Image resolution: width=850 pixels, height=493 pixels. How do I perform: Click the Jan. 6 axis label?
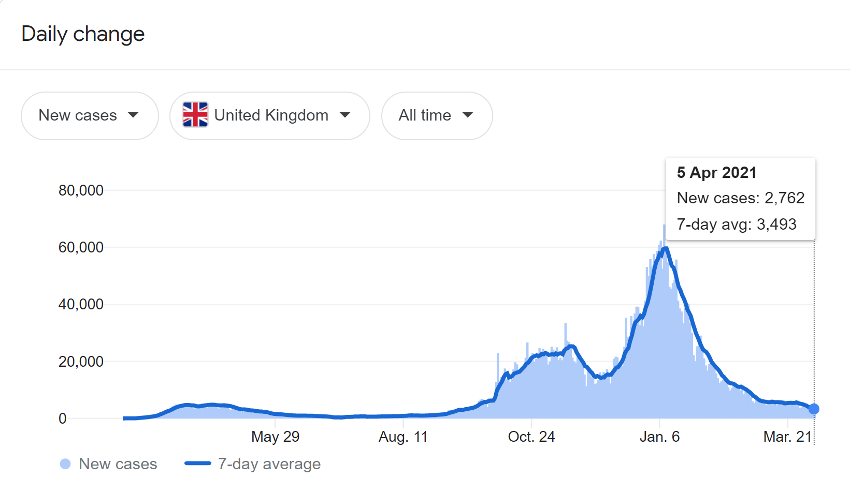(x=659, y=437)
